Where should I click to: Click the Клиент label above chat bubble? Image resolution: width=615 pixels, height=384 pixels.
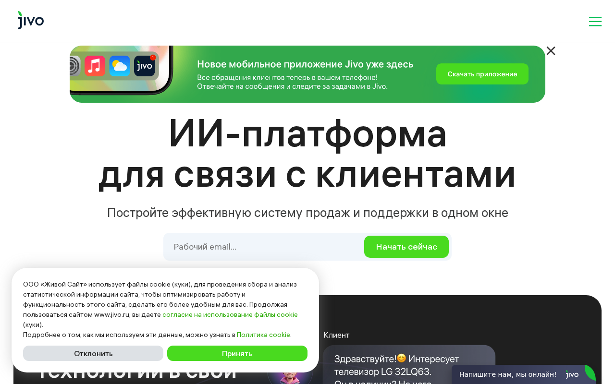pos(336,335)
